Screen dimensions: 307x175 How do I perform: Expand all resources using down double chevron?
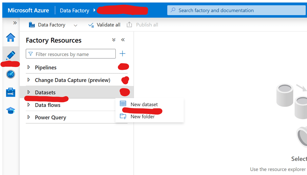point(114,40)
